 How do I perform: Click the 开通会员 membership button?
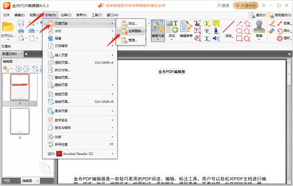[x=246, y=5]
